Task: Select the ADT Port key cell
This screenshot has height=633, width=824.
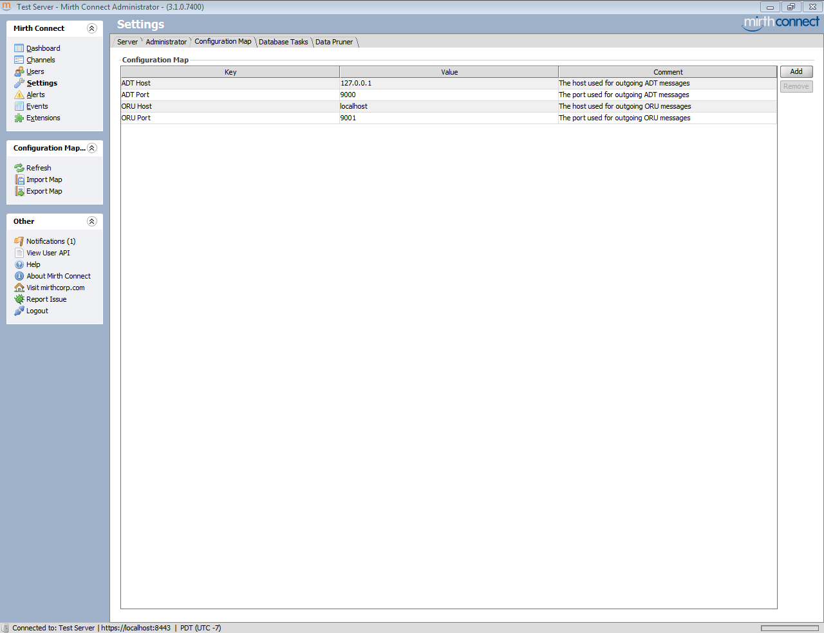Action: (230, 95)
